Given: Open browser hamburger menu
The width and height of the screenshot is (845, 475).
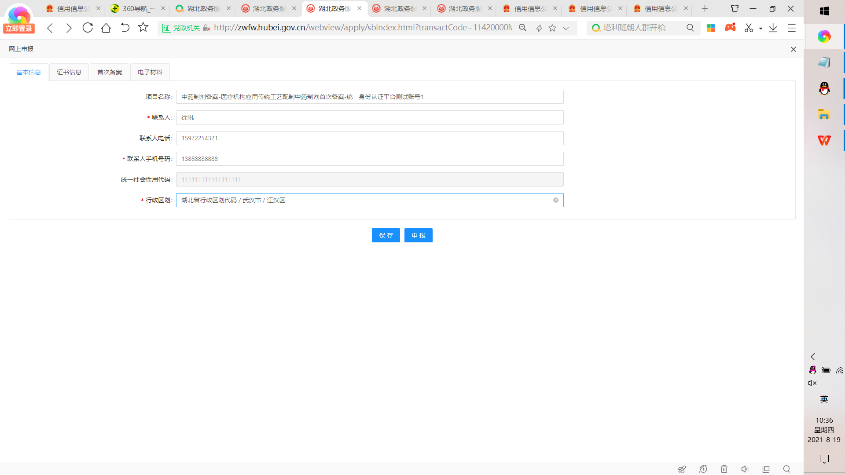Looking at the screenshot, I should pos(792,28).
